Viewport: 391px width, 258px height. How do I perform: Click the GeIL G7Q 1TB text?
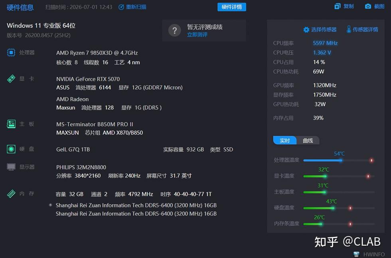point(73,150)
